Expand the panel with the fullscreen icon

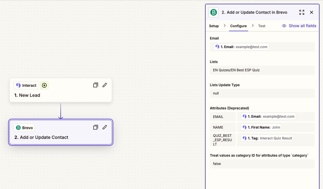(x=302, y=12)
